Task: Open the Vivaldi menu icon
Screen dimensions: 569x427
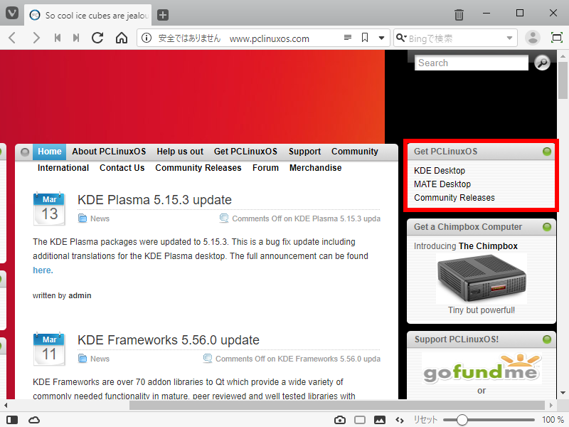Action: point(12,14)
